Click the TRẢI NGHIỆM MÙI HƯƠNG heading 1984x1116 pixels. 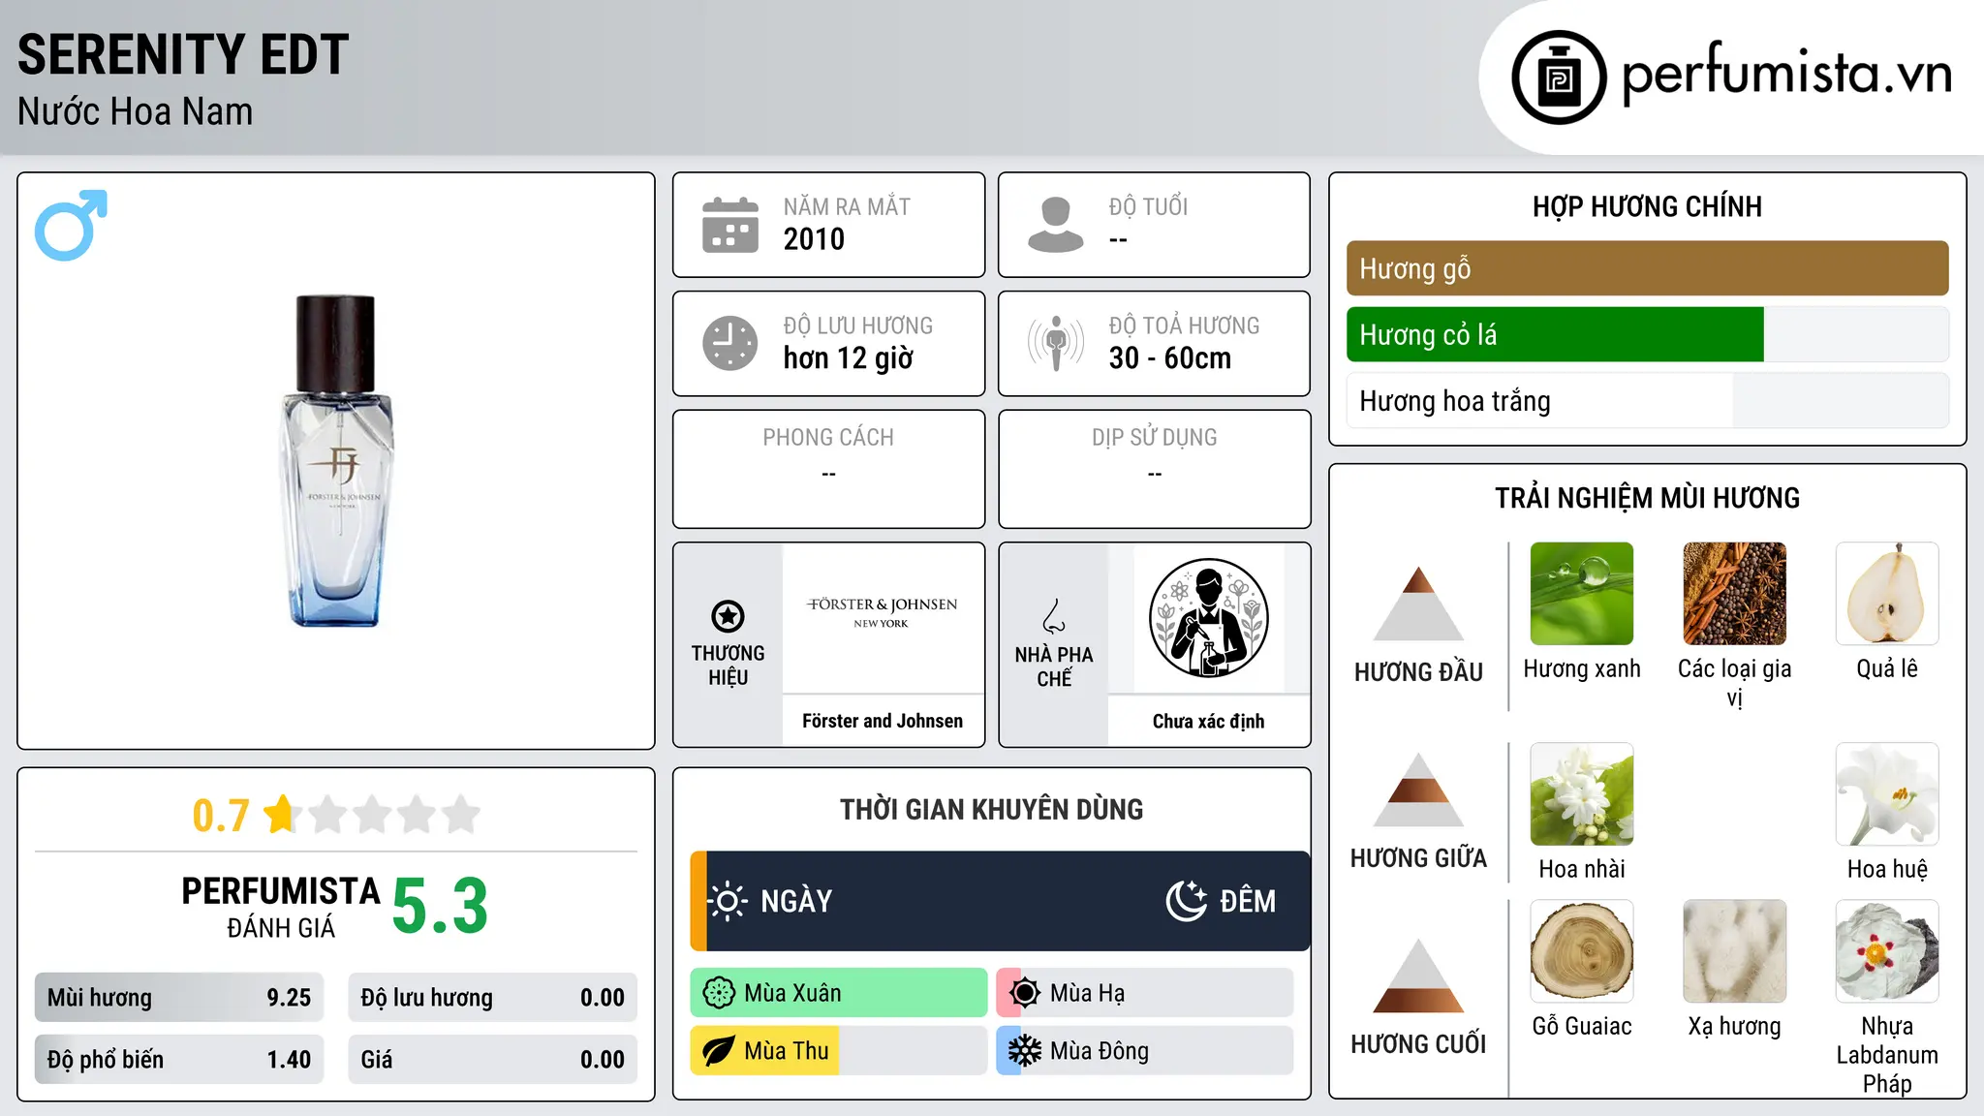point(1647,498)
